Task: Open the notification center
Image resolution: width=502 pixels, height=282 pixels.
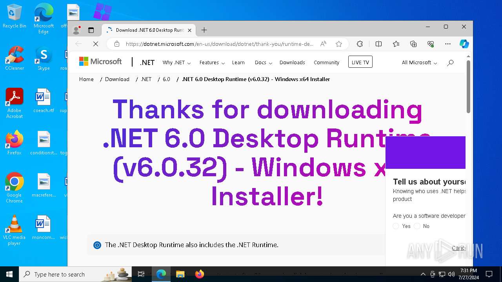Action: coord(489,274)
